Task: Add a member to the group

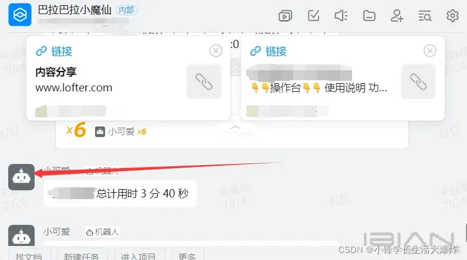Action: pyautogui.click(x=397, y=15)
